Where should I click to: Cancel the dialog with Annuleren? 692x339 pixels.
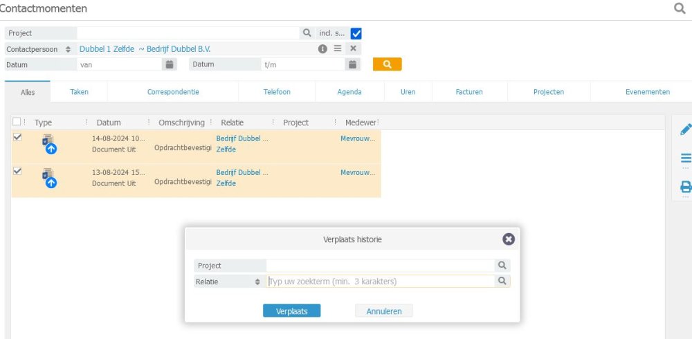pyautogui.click(x=383, y=311)
